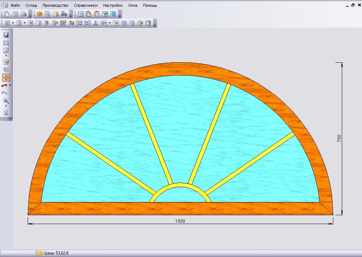
Task: Open the Окна menu
Action: (133, 5)
